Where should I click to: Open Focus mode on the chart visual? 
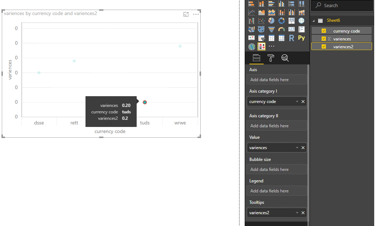point(186,14)
